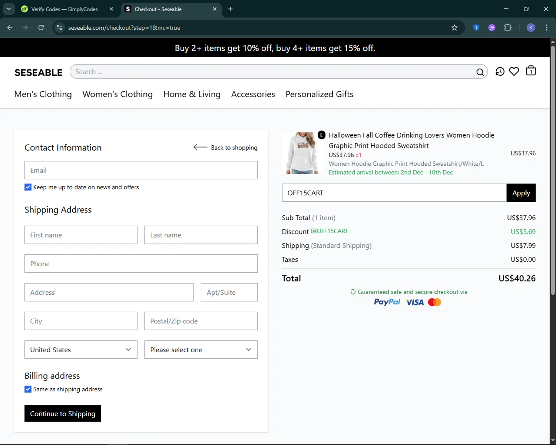Click the Total amount US$40.26
The width and height of the screenshot is (556, 445).
(x=517, y=278)
